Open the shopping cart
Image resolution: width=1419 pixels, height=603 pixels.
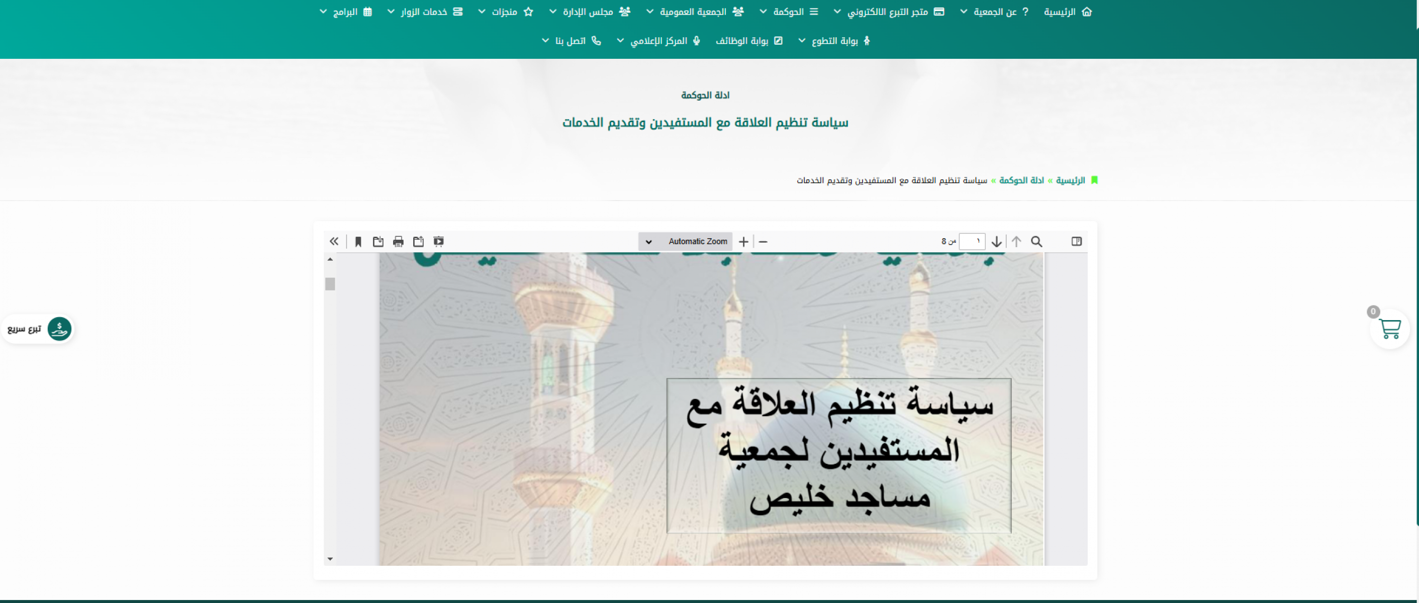click(x=1389, y=329)
